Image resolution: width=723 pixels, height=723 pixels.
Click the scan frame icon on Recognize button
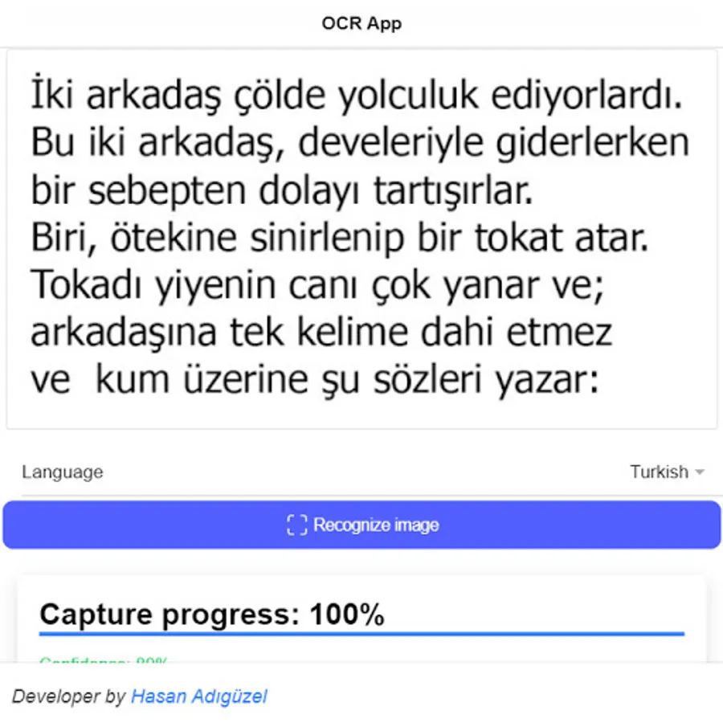[296, 525]
